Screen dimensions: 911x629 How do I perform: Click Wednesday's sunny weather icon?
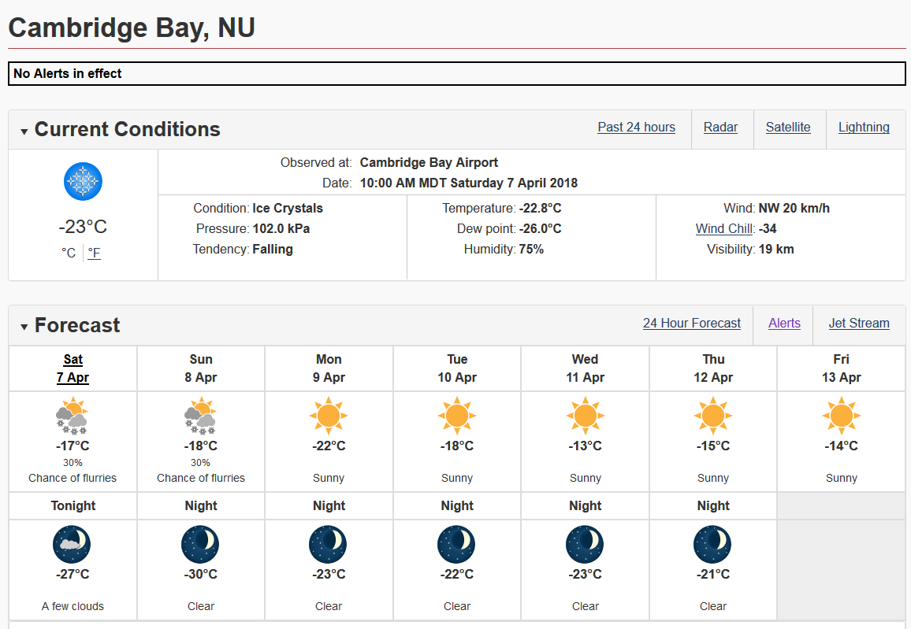(585, 415)
